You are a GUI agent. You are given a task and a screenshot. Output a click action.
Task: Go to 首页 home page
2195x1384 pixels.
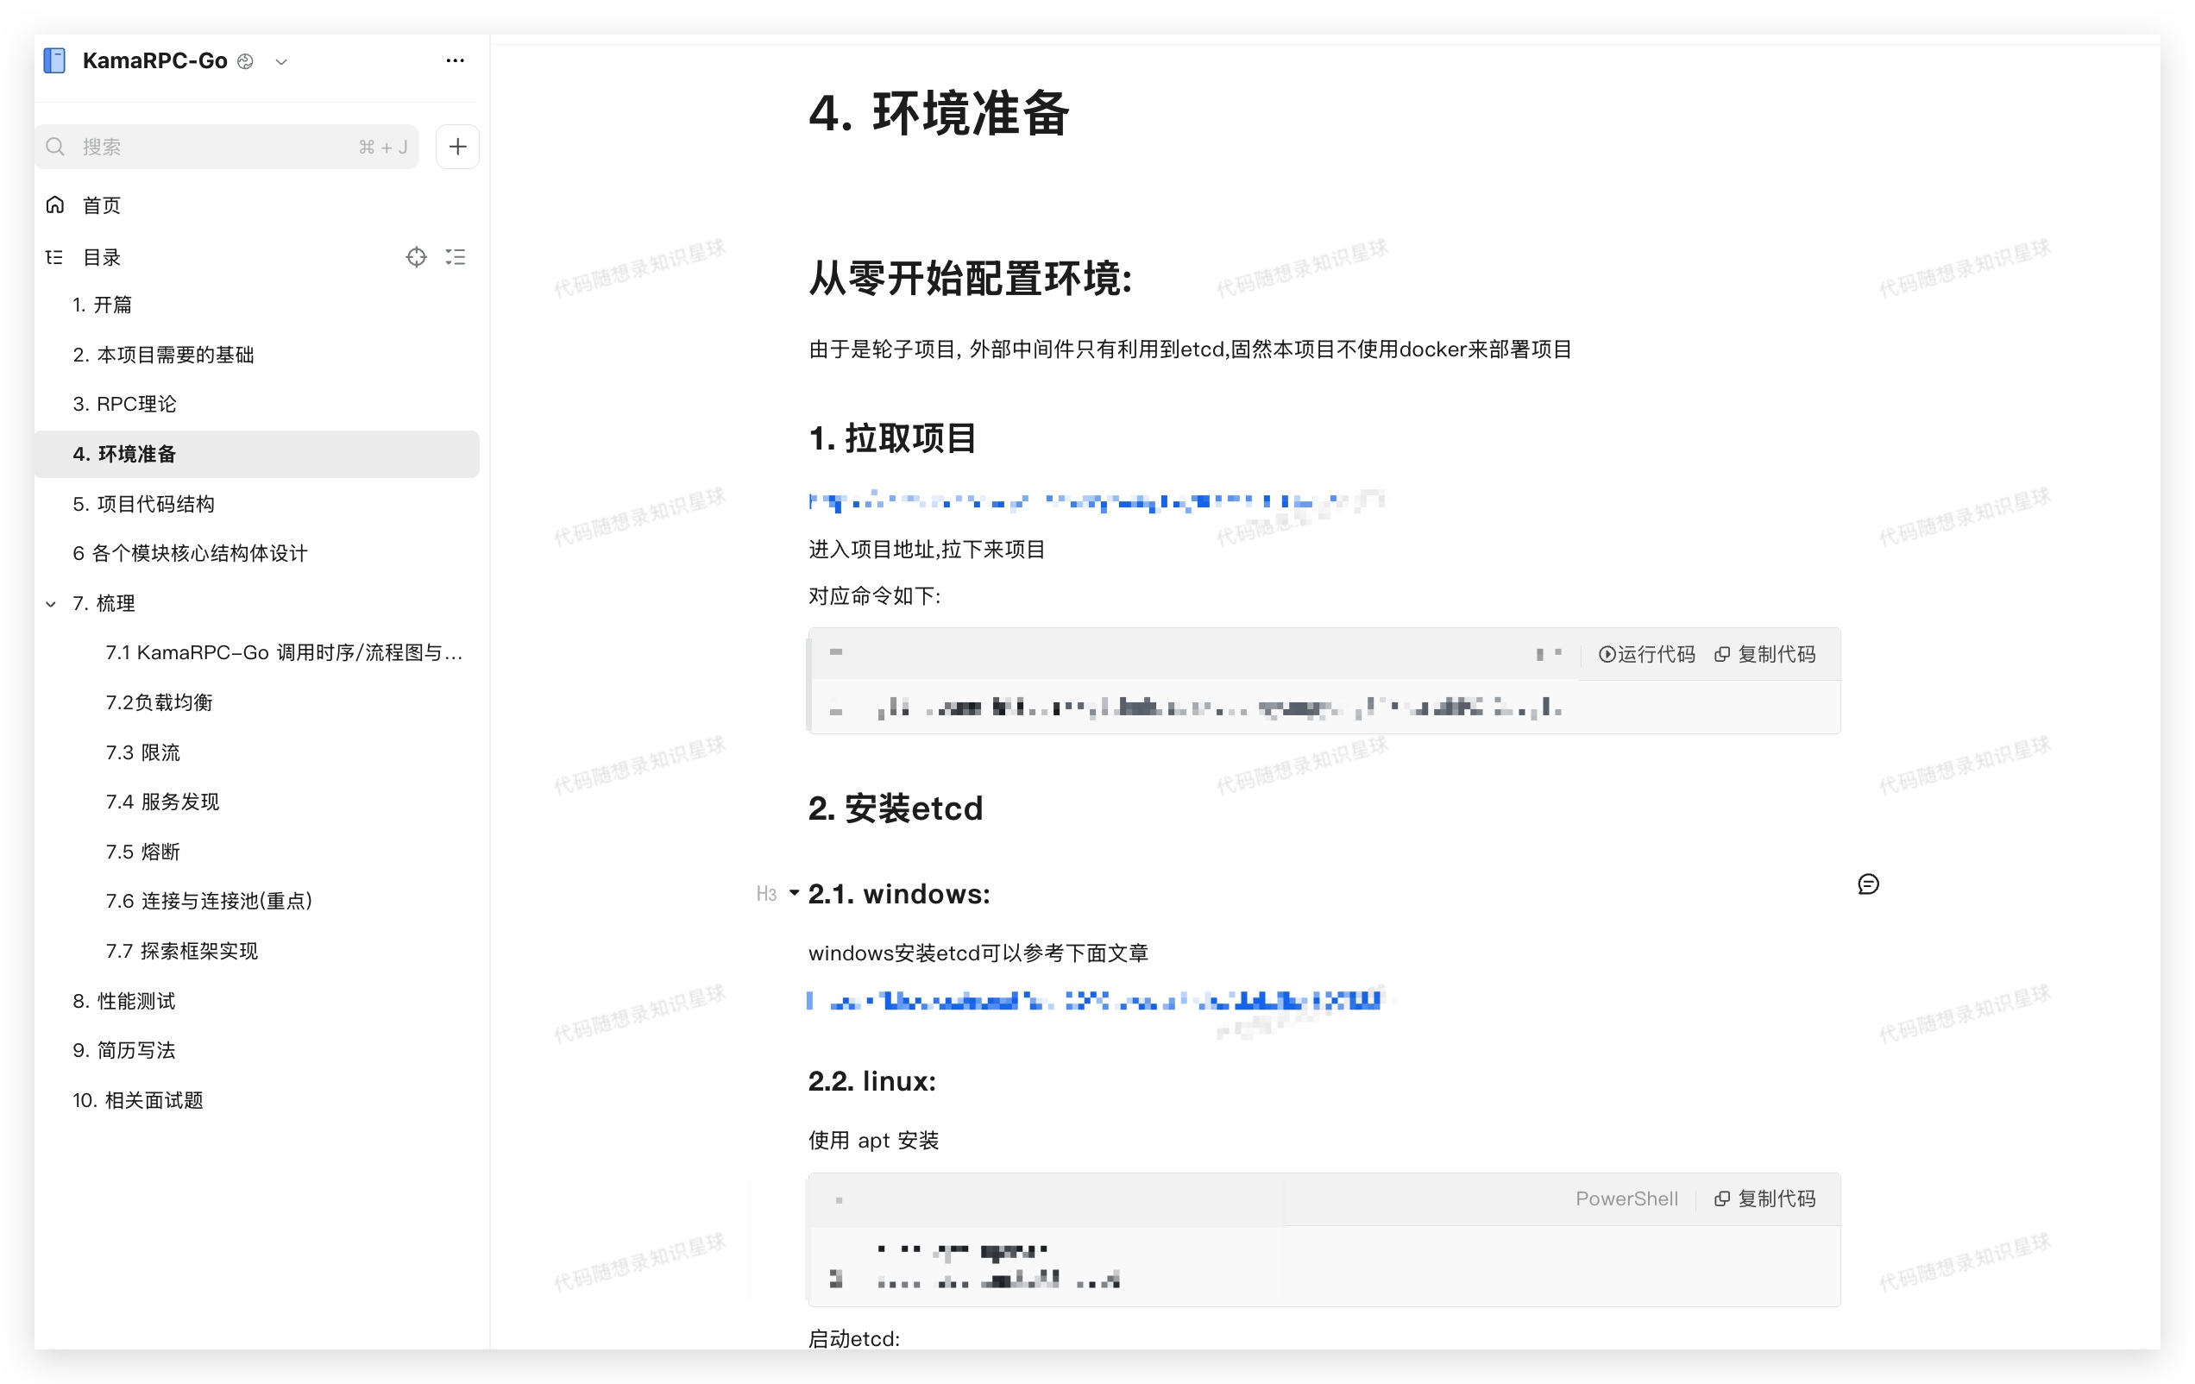pyautogui.click(x=101, y=205)
